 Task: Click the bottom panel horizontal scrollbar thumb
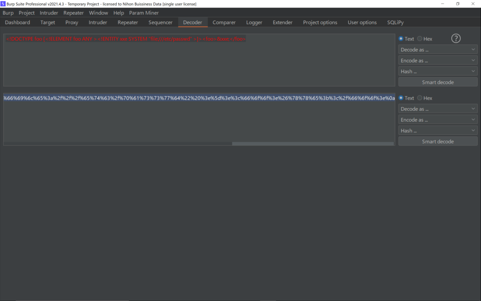pos(313,143)
